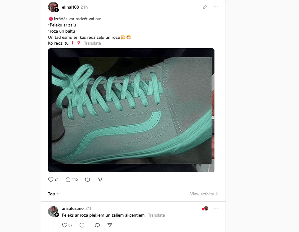
Task: Translate the main post text
Action: (93, 43)
